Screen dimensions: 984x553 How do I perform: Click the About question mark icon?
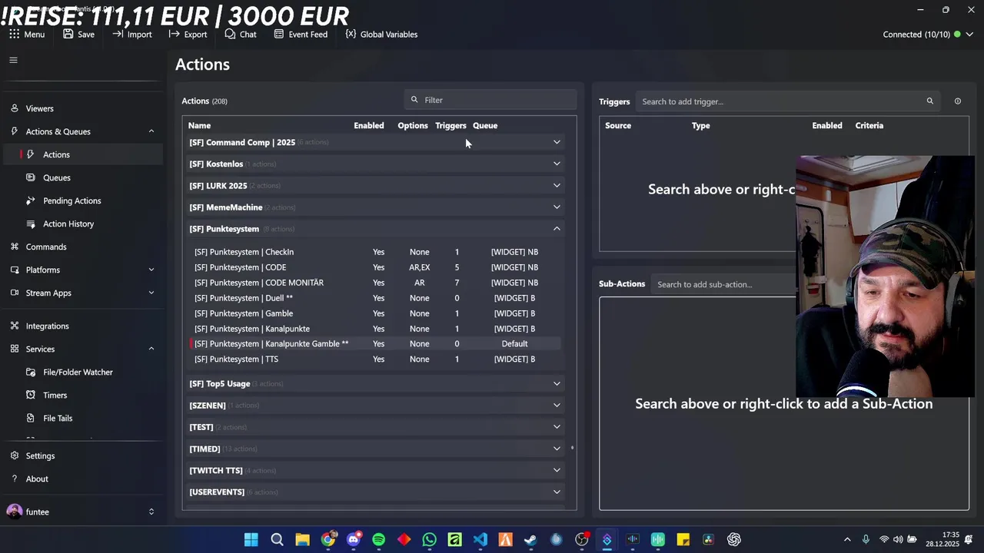pos(15,478)
